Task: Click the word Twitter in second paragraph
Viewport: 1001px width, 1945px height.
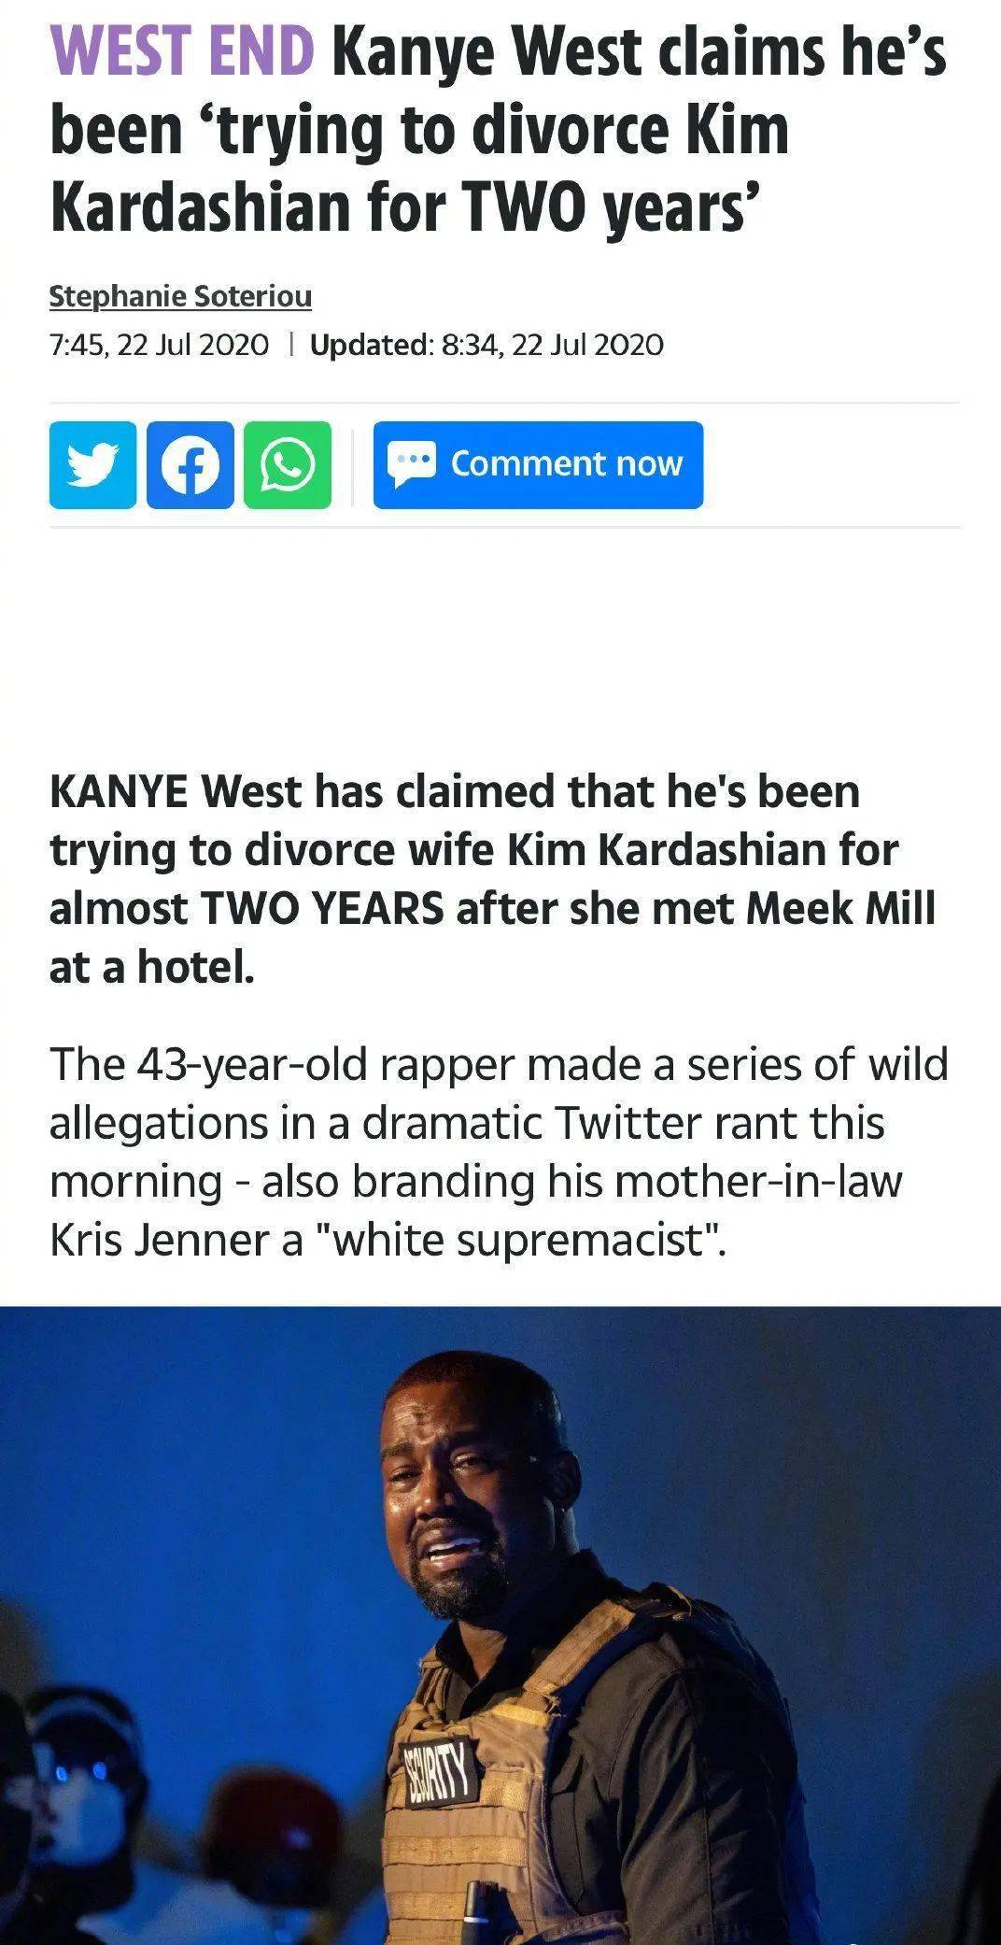Action: pos(627,1122)
